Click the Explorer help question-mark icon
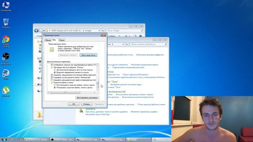This screenshot has height=142, width=253. [x=141, y=36]
